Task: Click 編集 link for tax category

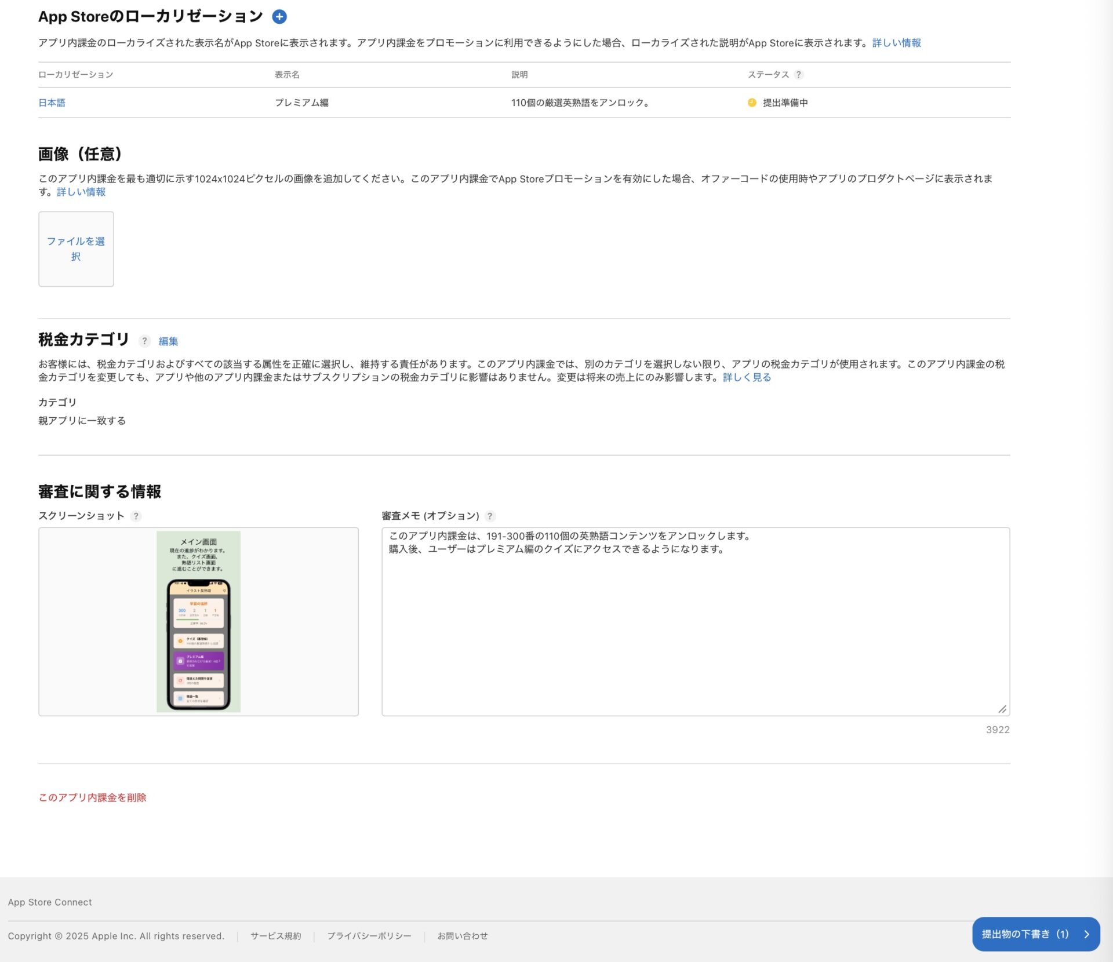Action: pyautogui.click(x=168, y=341)
